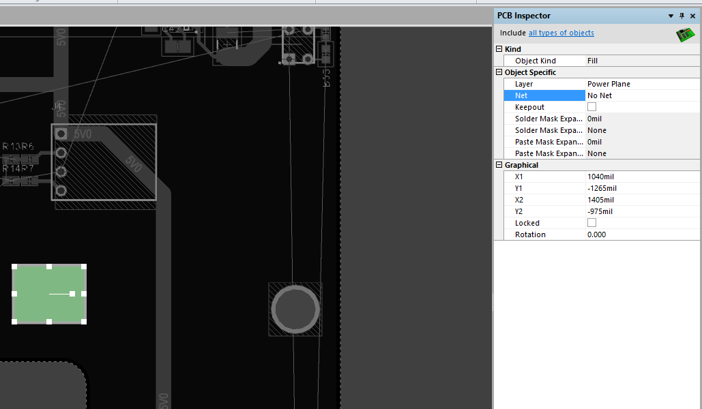Click the Rotation value field

click(596, 234)
